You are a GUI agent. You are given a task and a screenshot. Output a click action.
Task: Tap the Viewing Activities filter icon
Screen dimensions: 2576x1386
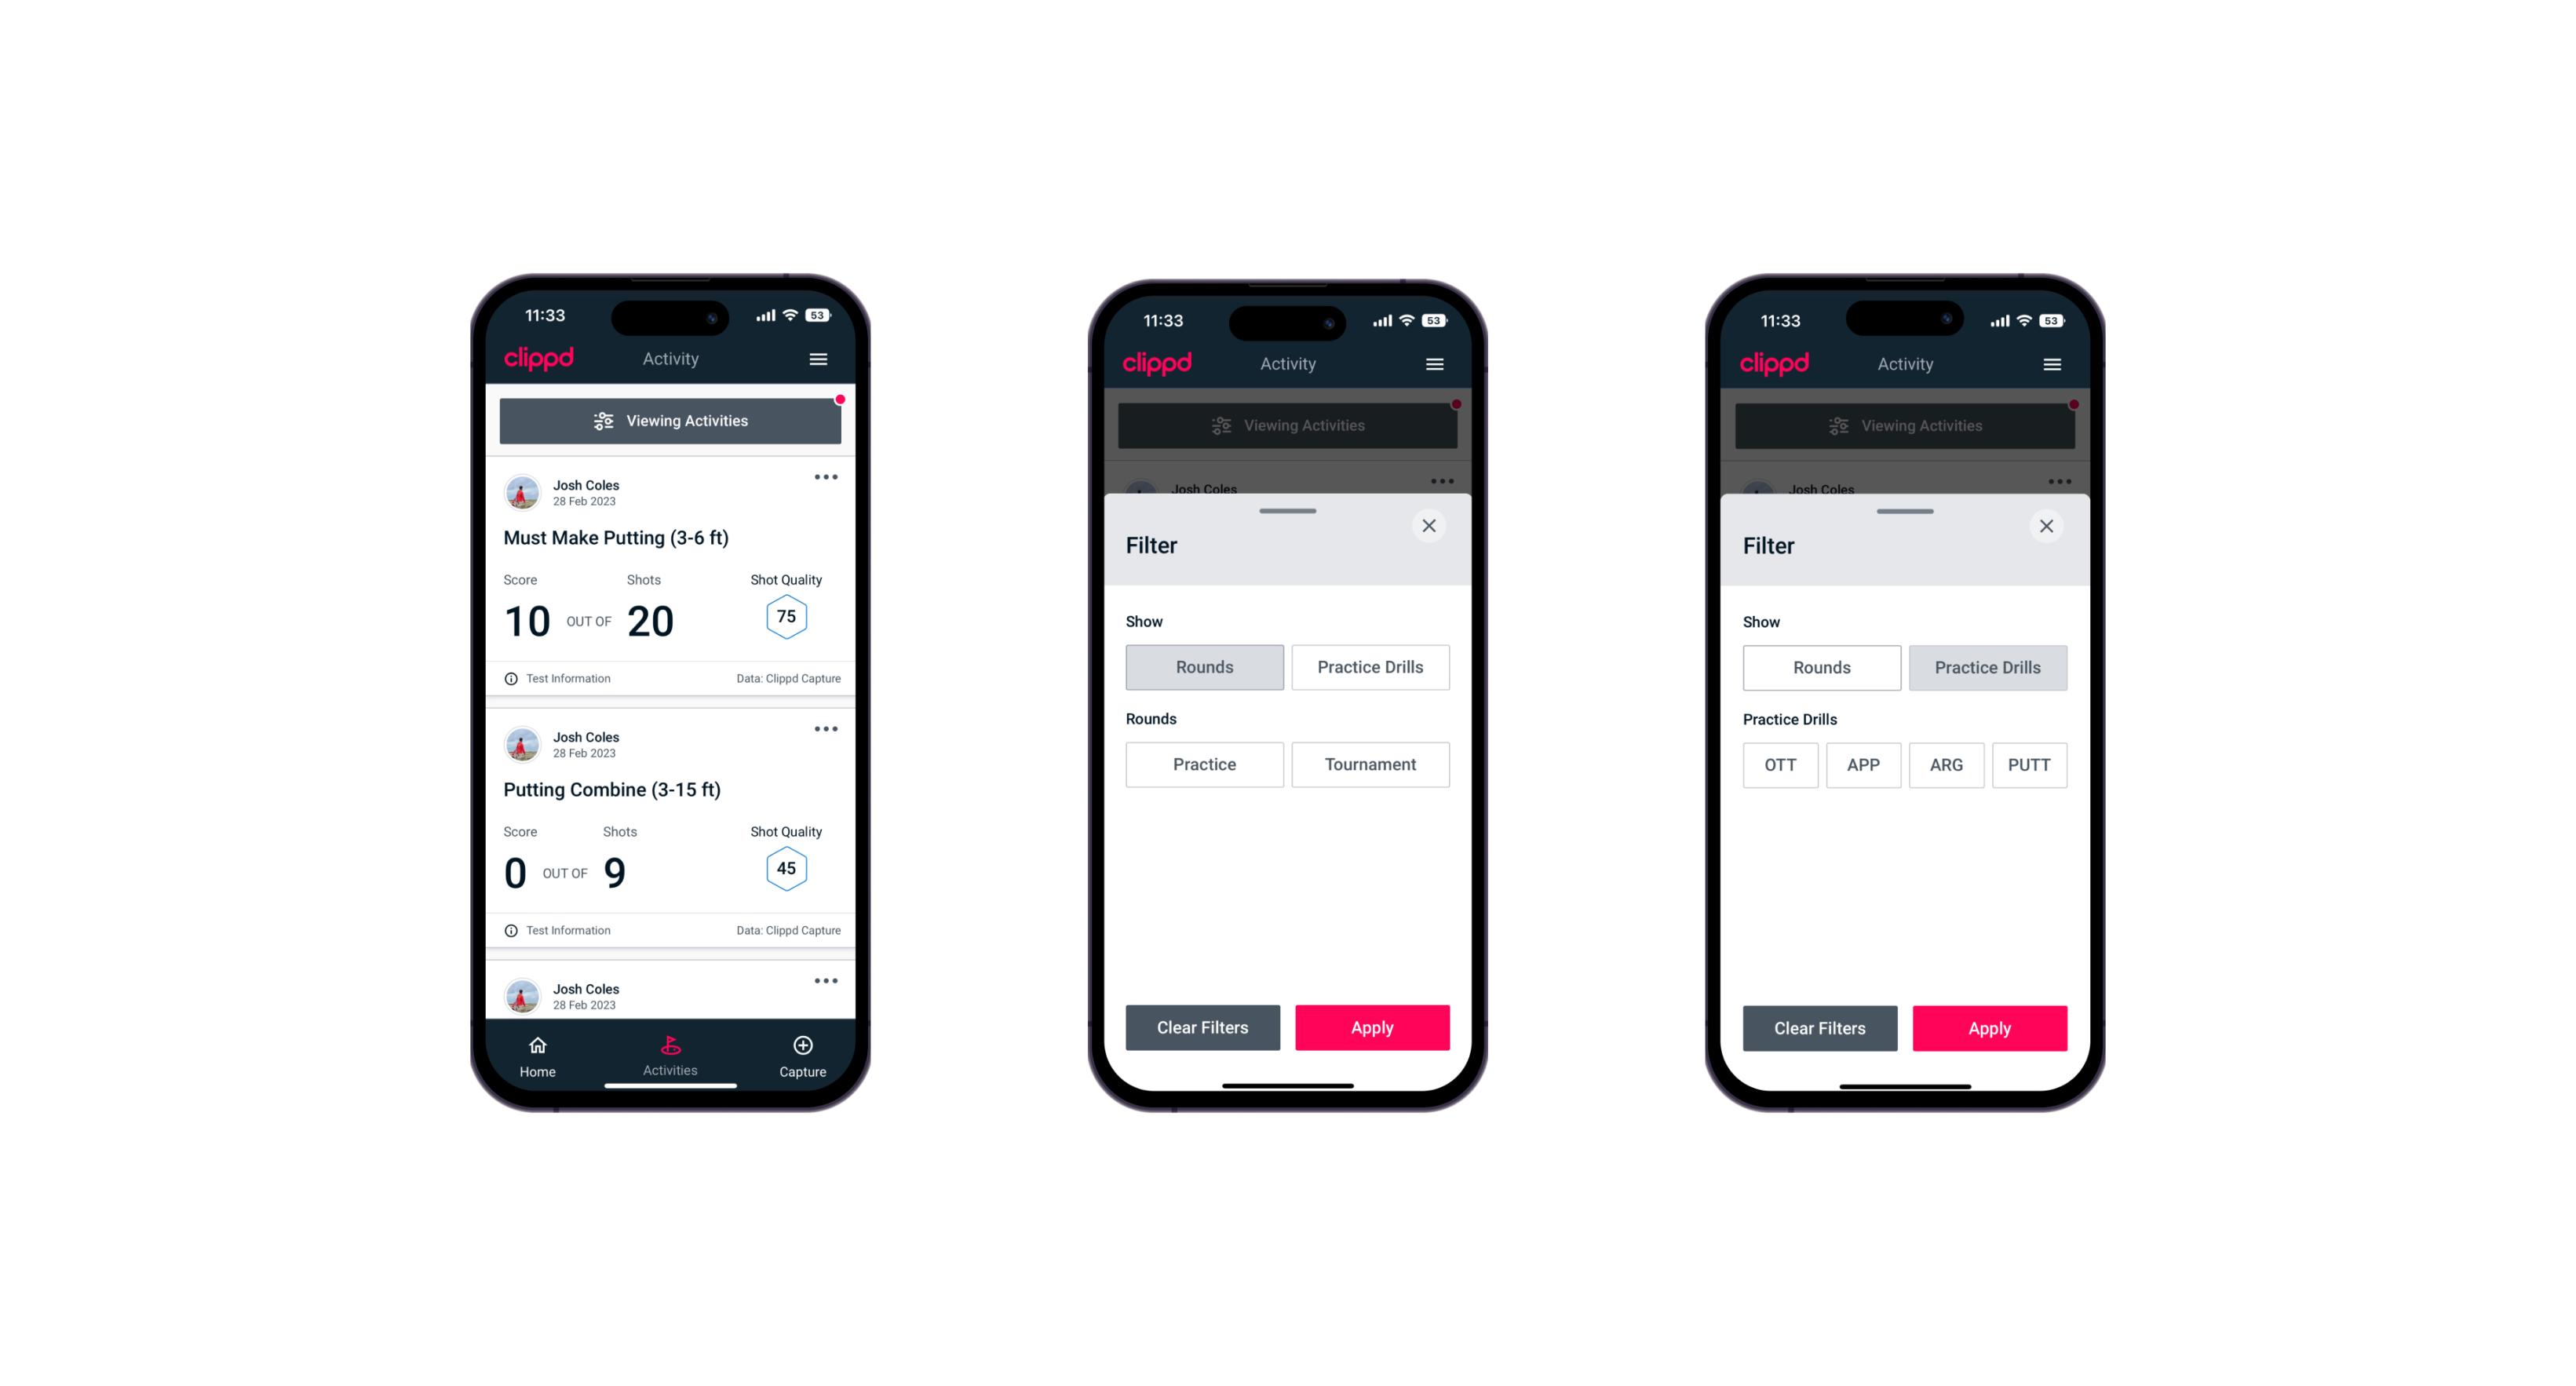(x=601, y=421)
